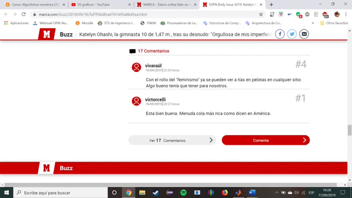Open ETS de Ingenieros bookmark
352x198 pixels.
[x=116, y=23]
